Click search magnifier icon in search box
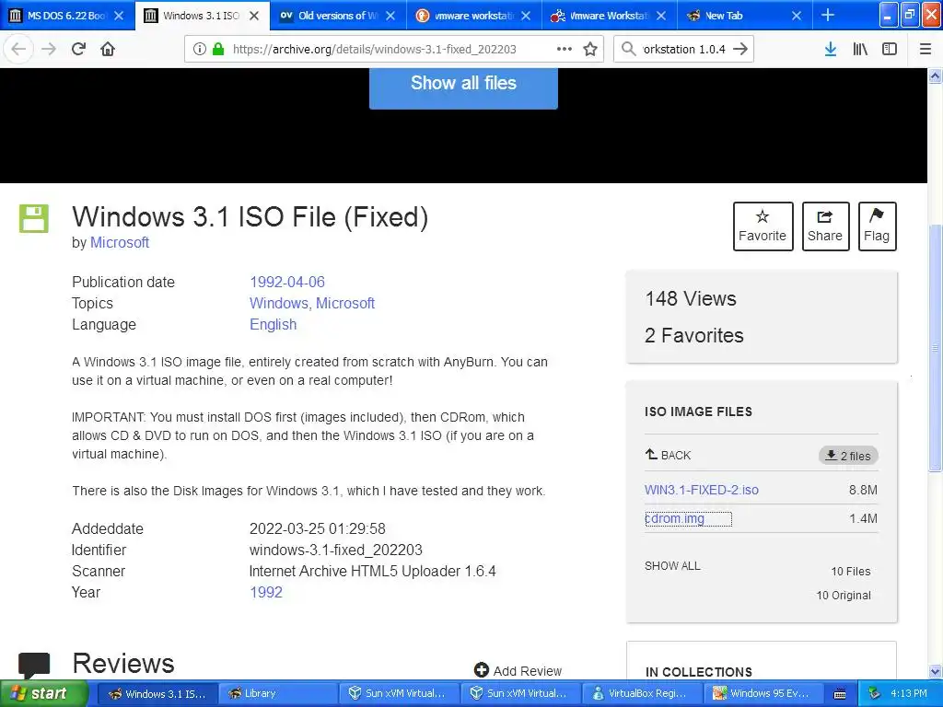Image resolution: width=943 pixels, height=707 pixels. click(628, 49)
